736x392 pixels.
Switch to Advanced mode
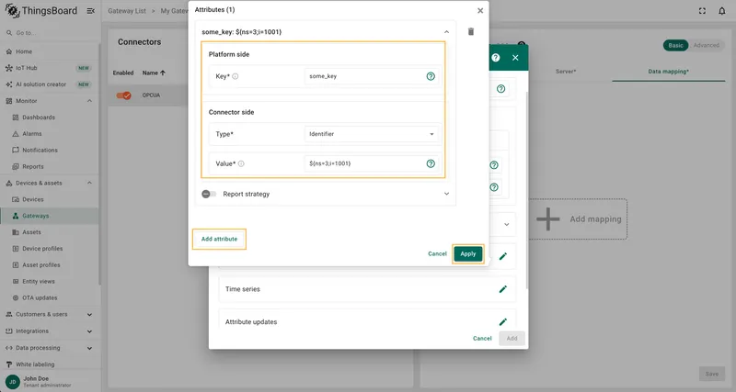706,45
